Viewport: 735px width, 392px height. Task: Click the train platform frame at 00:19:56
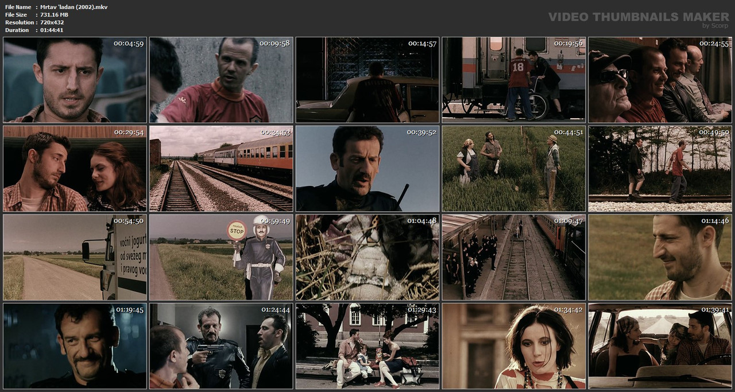[x=514, y=80]
